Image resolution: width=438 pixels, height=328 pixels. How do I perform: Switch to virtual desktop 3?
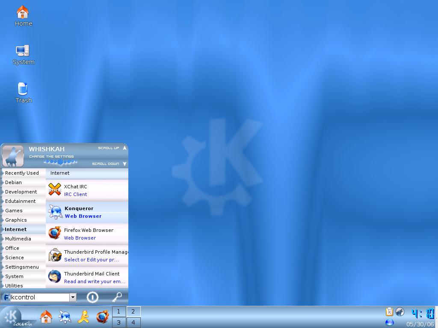119,323
